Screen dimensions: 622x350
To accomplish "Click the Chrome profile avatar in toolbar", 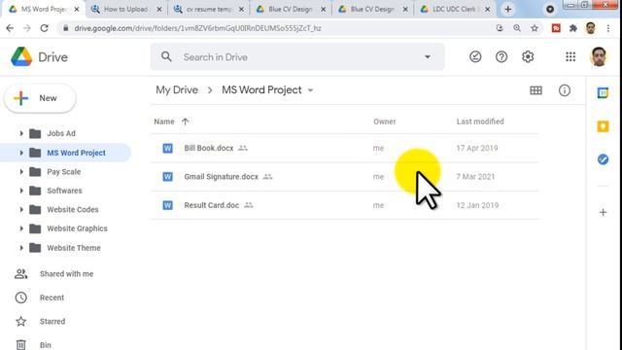I will coord(591,28).
